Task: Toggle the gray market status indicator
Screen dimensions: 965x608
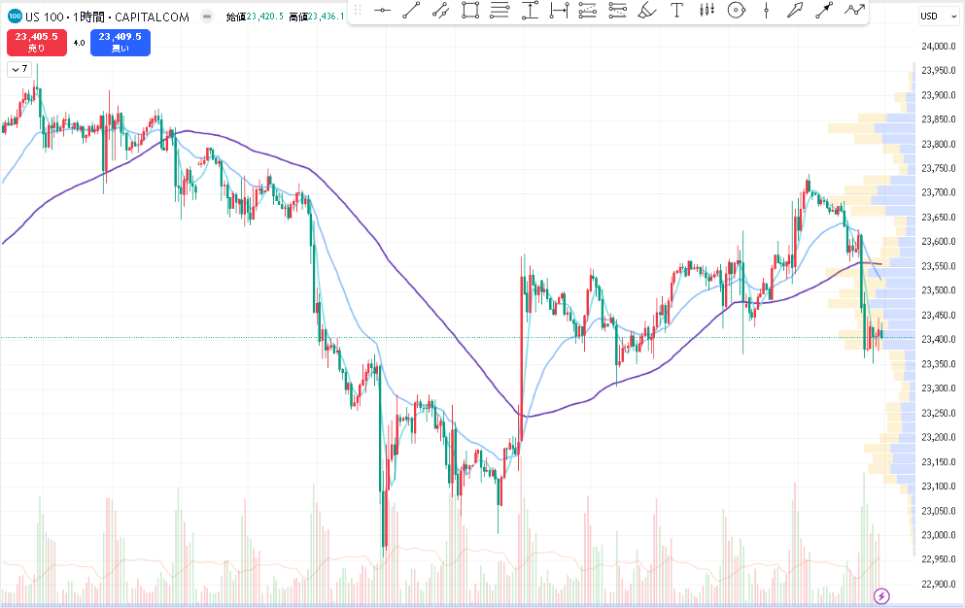Action: [208, 17]
